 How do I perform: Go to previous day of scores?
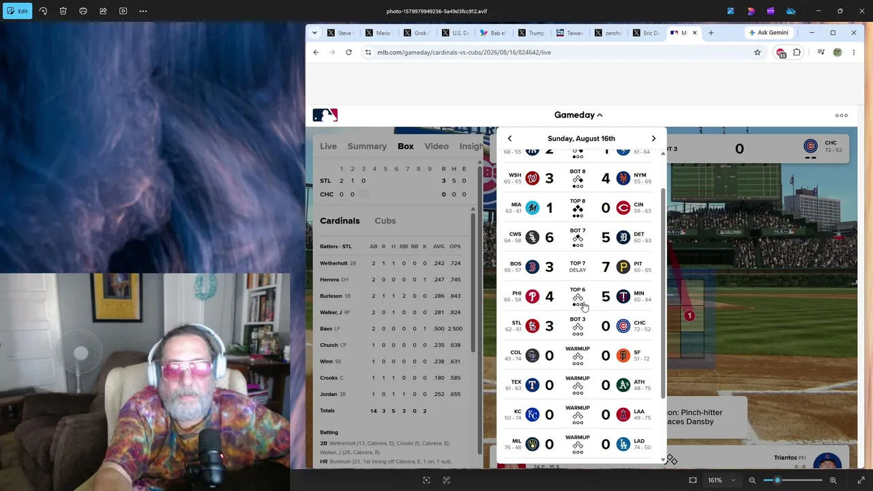(x=509, y=138)
